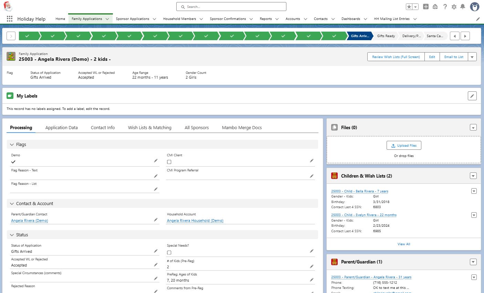Select the Gifts Ready path stage

(386, 36)
